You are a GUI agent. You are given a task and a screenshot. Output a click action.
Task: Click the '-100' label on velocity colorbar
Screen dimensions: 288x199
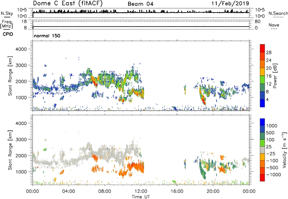click(272, 161)
